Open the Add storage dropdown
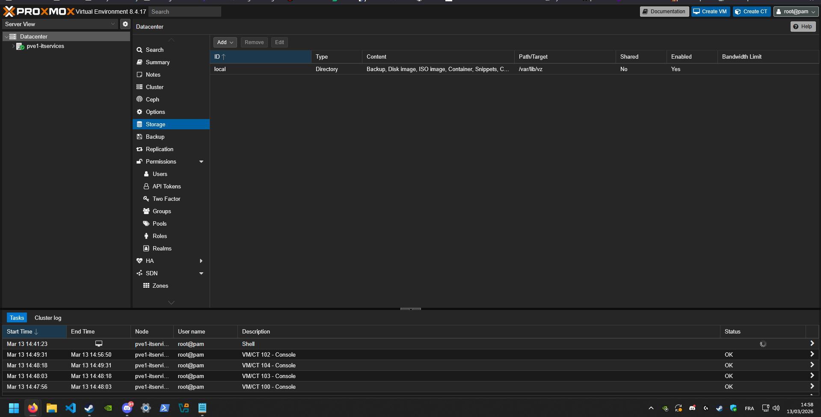This screenshot has width=821, height=417. pyautogui.click(x=225, y=42)
